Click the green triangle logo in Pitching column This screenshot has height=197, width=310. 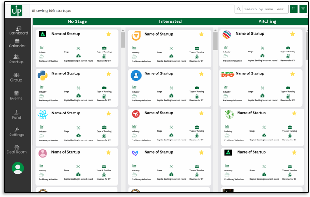click(229, 152)
